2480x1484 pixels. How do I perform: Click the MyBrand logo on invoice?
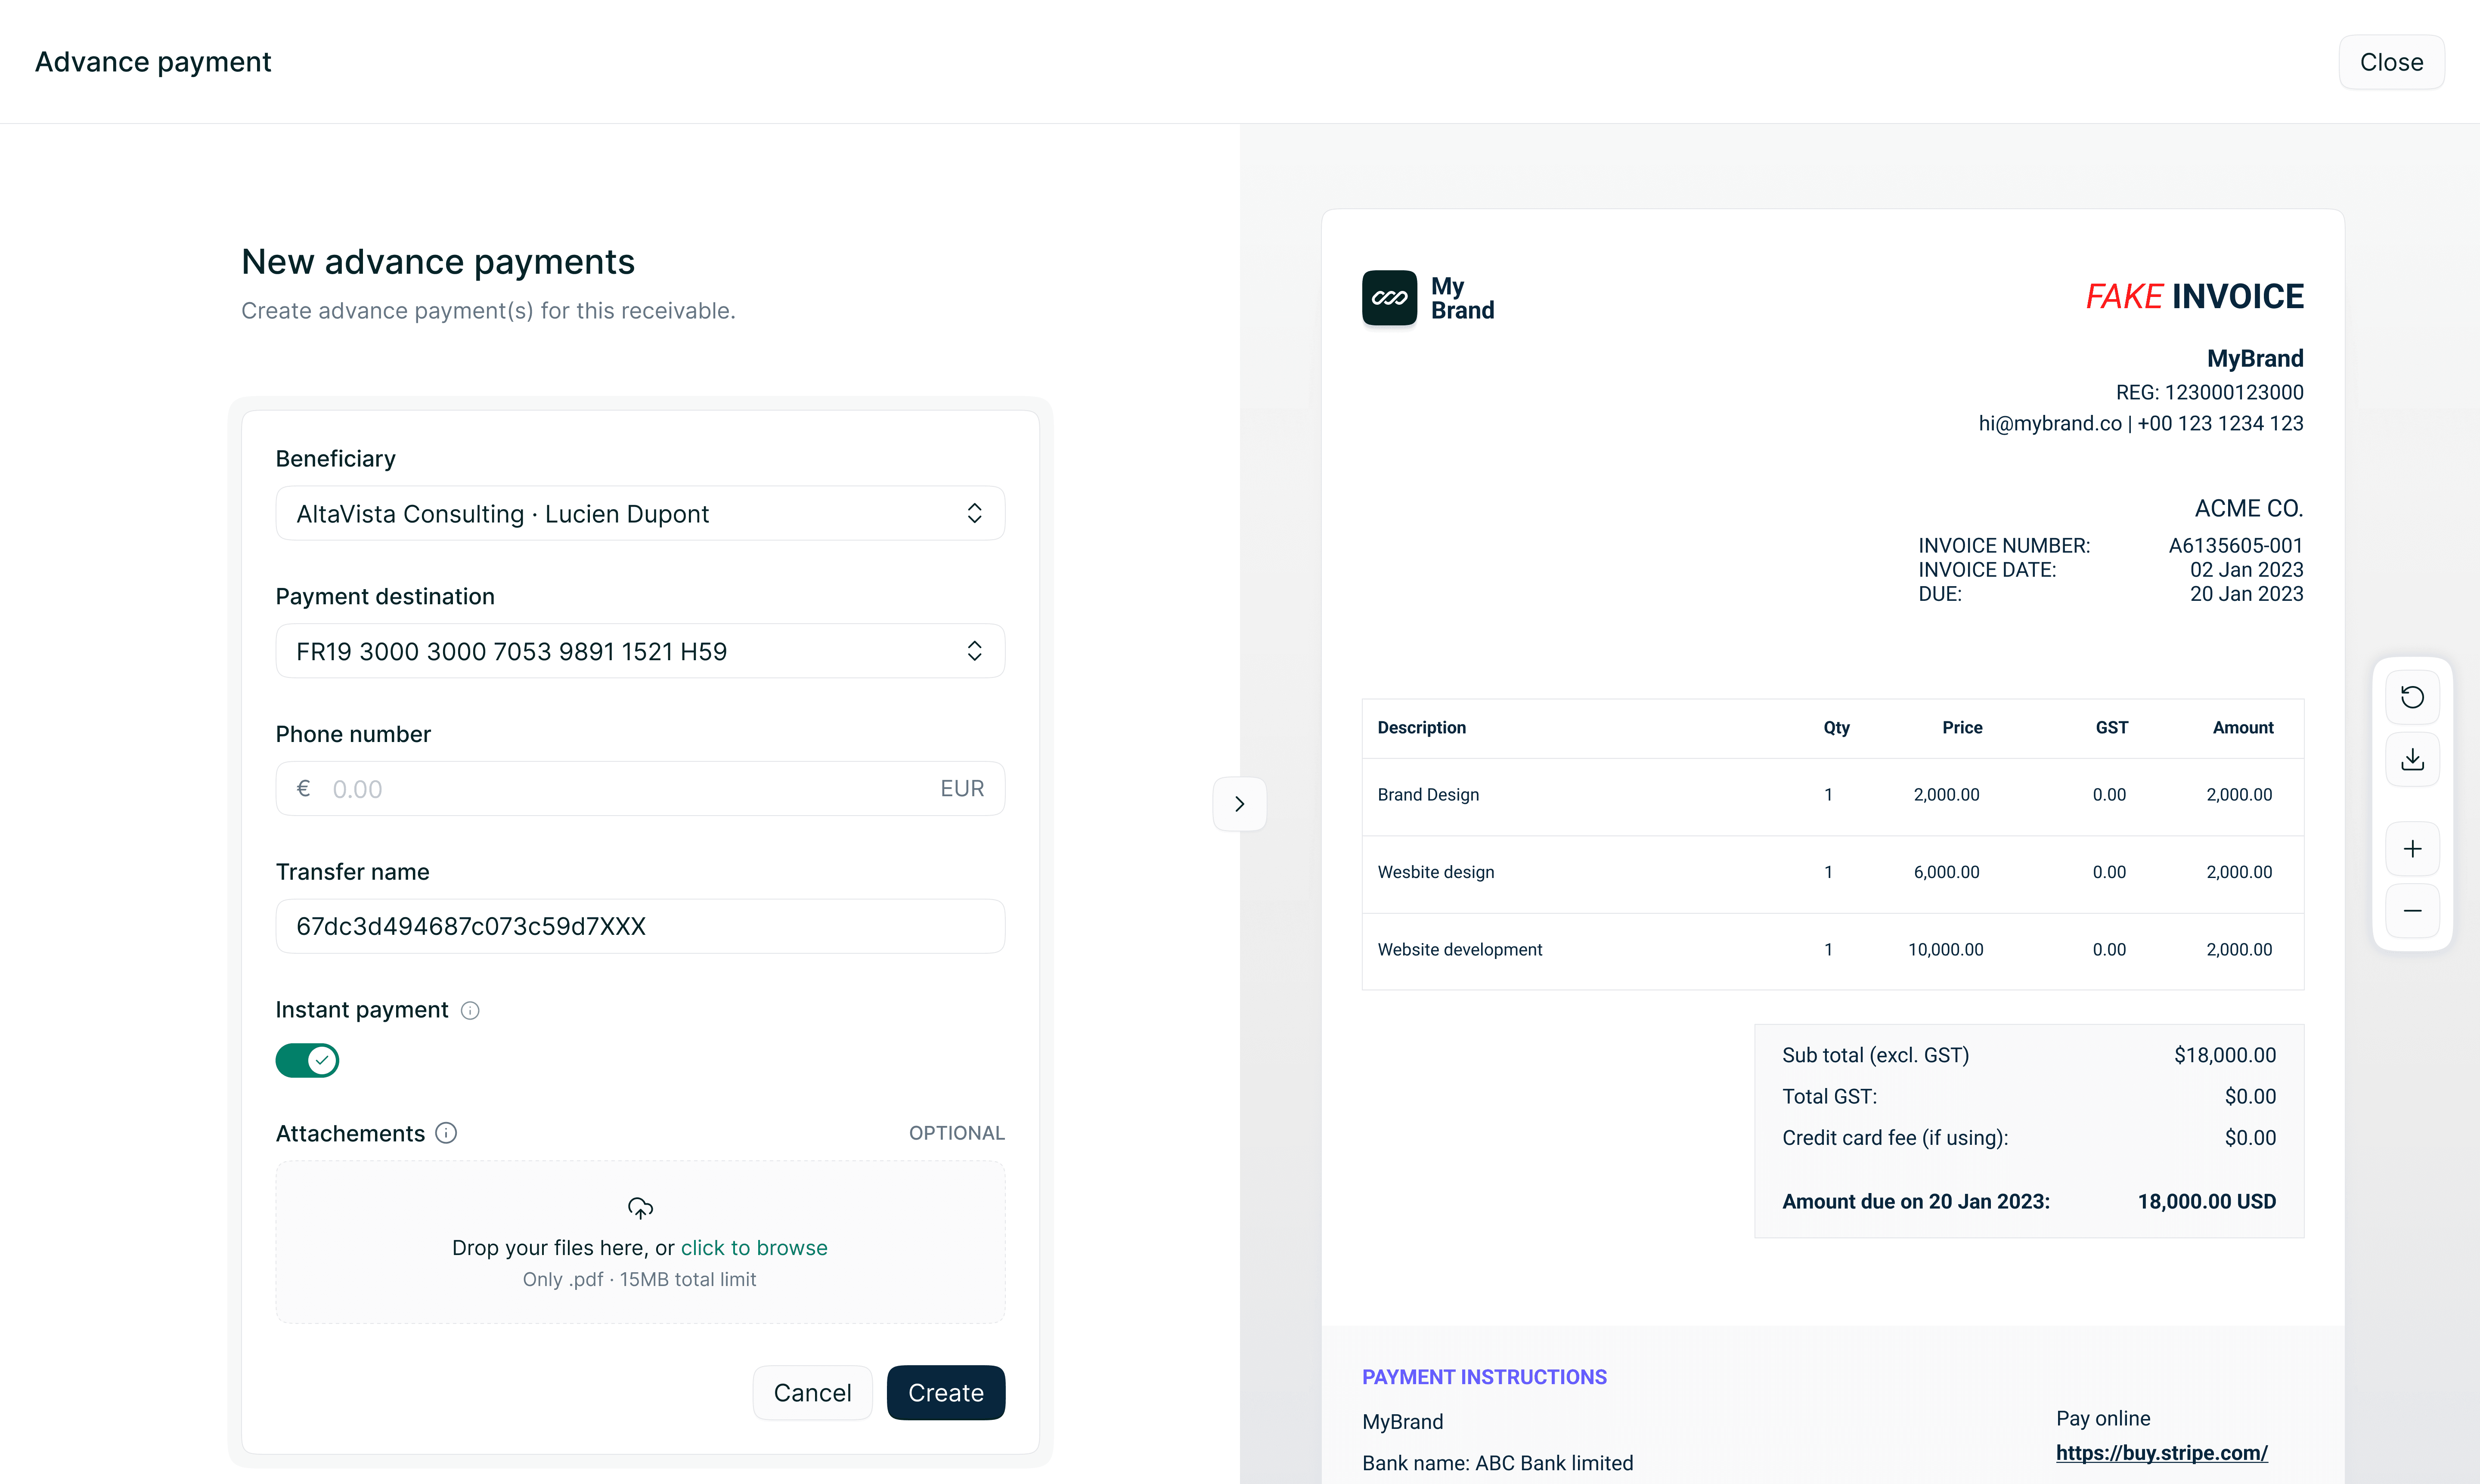point(1389,298)
